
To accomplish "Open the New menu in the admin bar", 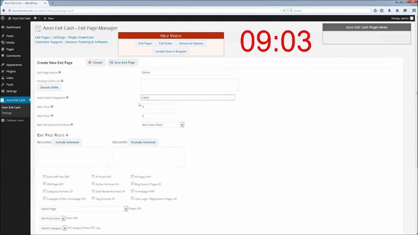I will click(x=48, y=18).
